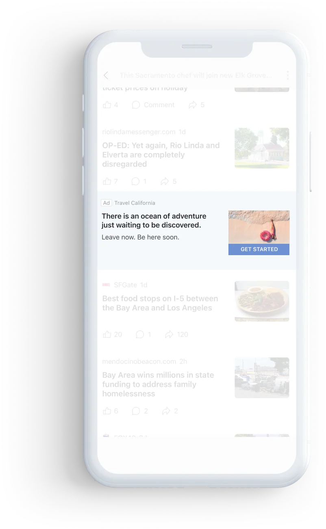Share the Rio Linda OP-ED article
This screenshot has height=529, width=326.
point(168,182)
